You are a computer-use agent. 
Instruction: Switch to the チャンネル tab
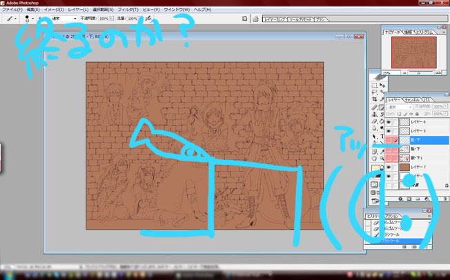click(x=412, y=100)
